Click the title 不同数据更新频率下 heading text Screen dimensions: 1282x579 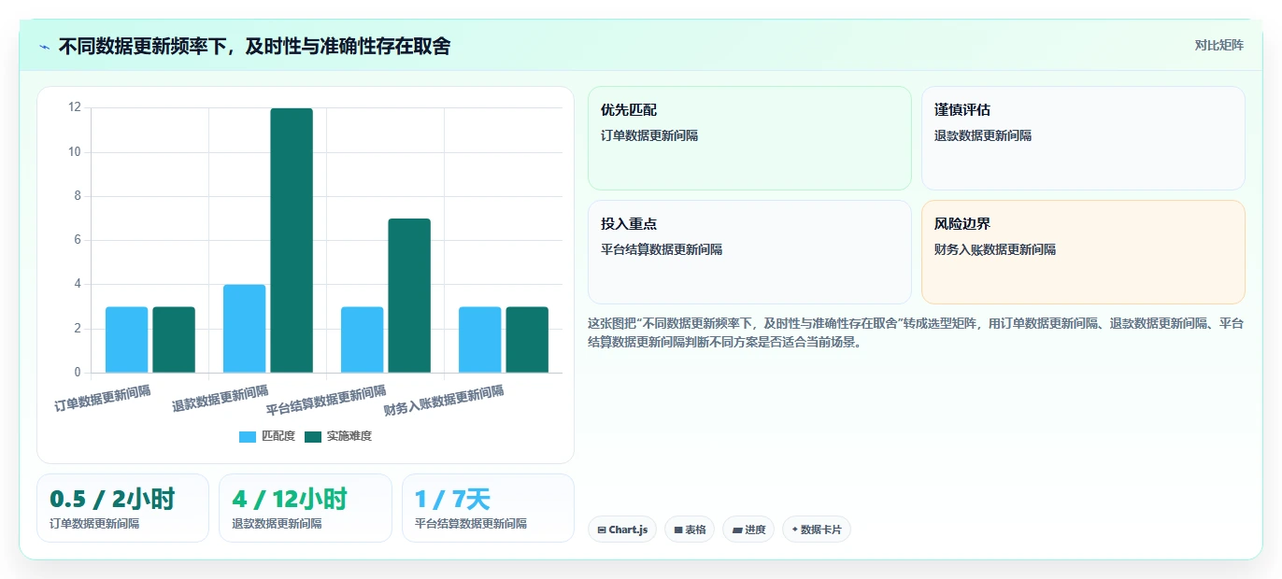click(254, 46)
